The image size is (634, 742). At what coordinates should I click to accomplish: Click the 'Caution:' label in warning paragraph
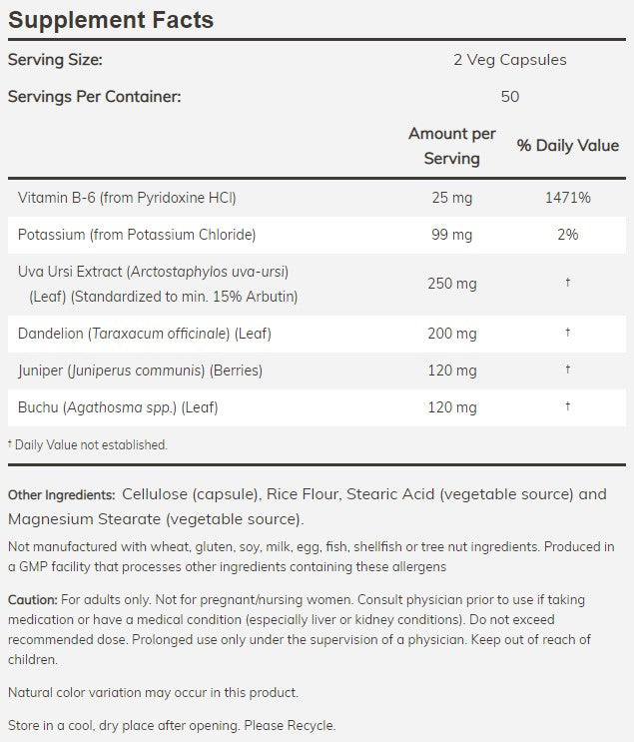(32, 600)
